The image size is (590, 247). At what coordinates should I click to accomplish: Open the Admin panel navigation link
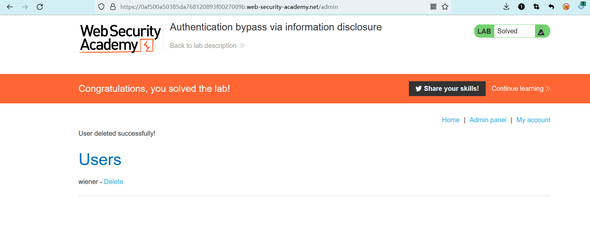click(x=488, y=120)
